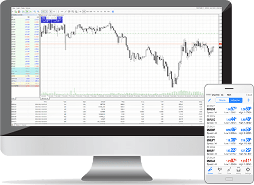Open the Trade tab on the phone

(x=229, y=171)
